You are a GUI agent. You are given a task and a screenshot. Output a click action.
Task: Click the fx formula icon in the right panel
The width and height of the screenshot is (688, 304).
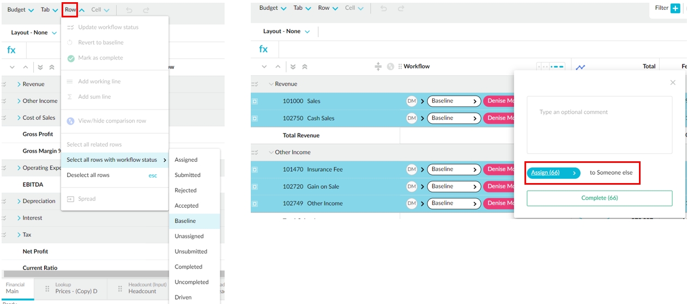[263, 49]
